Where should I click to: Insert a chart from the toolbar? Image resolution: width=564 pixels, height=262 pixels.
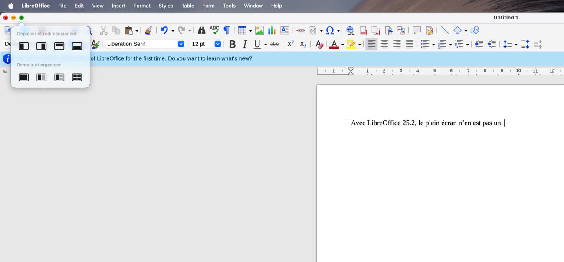click(x=272, y=30)
